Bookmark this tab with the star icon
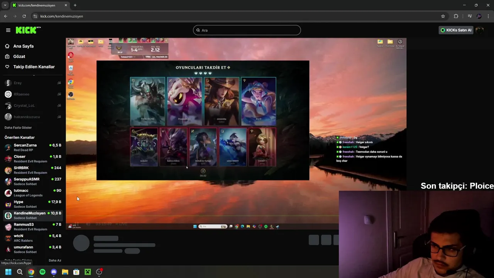The image size is (494, 278). [x=443, y=16]
